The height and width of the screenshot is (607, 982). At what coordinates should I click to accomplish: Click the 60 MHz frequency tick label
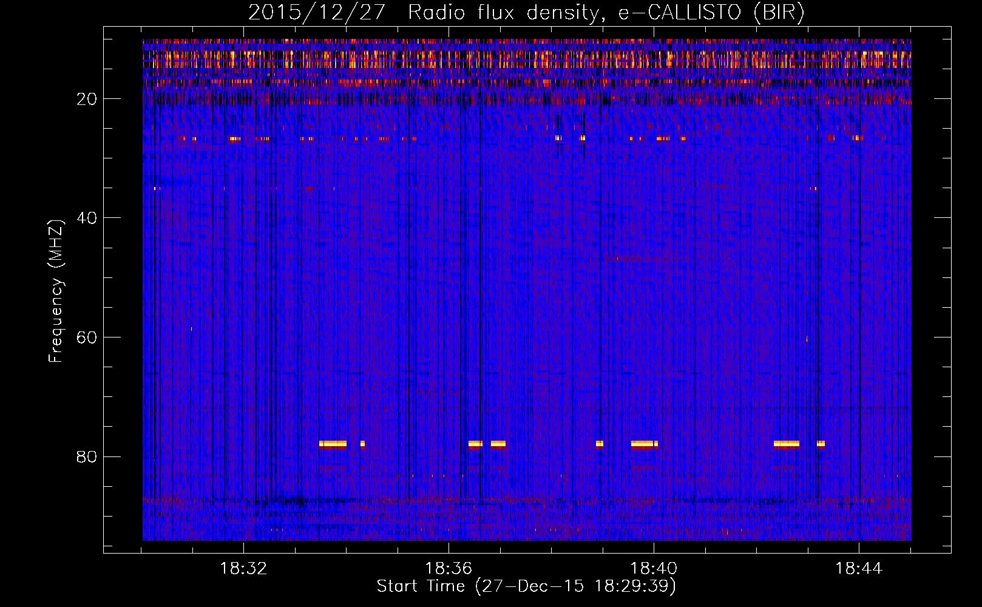(x=87, y=337)
